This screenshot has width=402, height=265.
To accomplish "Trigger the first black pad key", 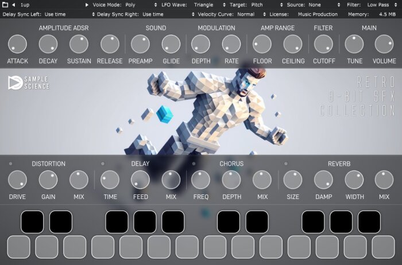I will click(x=32, y=222).
